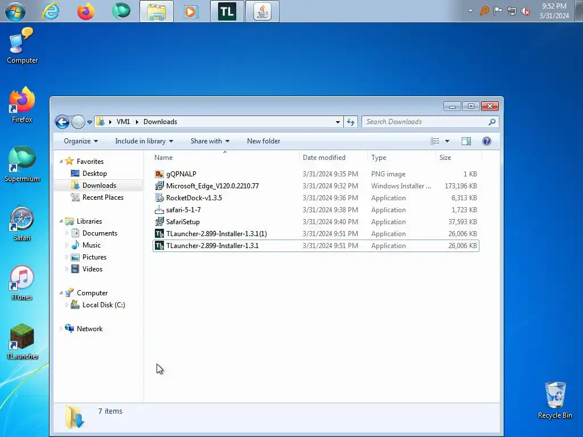Screen dimensions: 583x437
Task: Select the Videos library
Action: [92, 269]
